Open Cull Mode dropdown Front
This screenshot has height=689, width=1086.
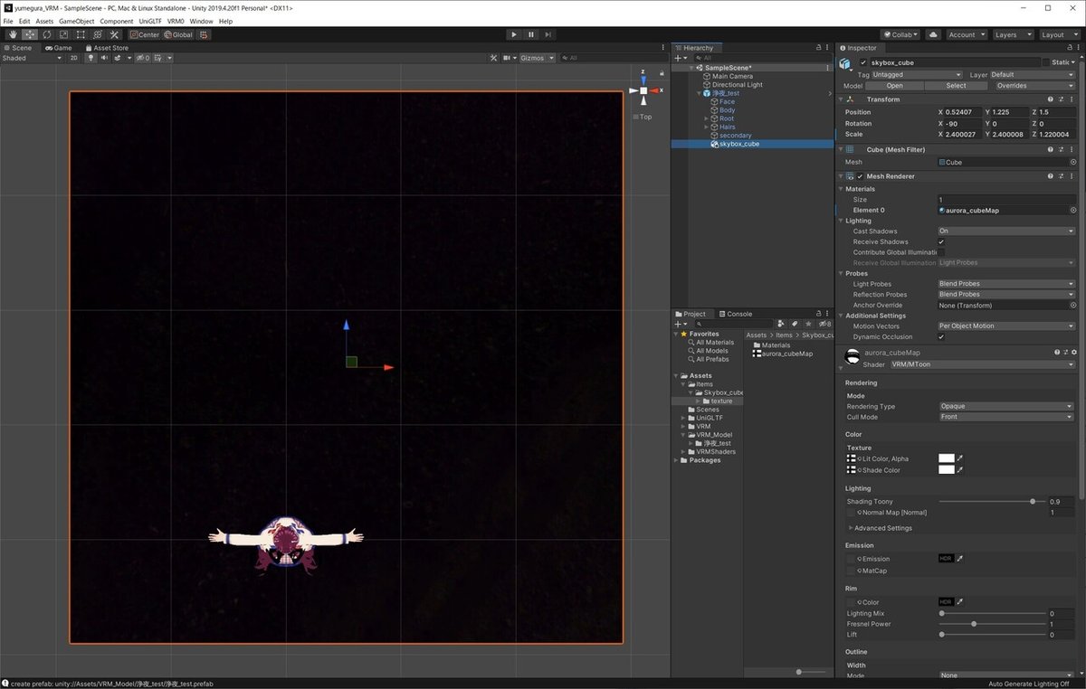tap(1006, 417)
